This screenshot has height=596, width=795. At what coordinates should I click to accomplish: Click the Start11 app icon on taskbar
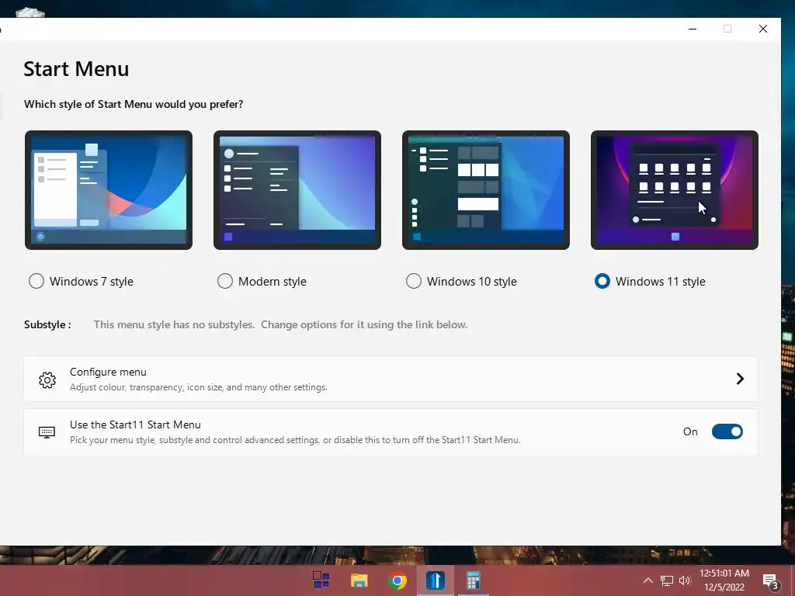pos(435,580)
